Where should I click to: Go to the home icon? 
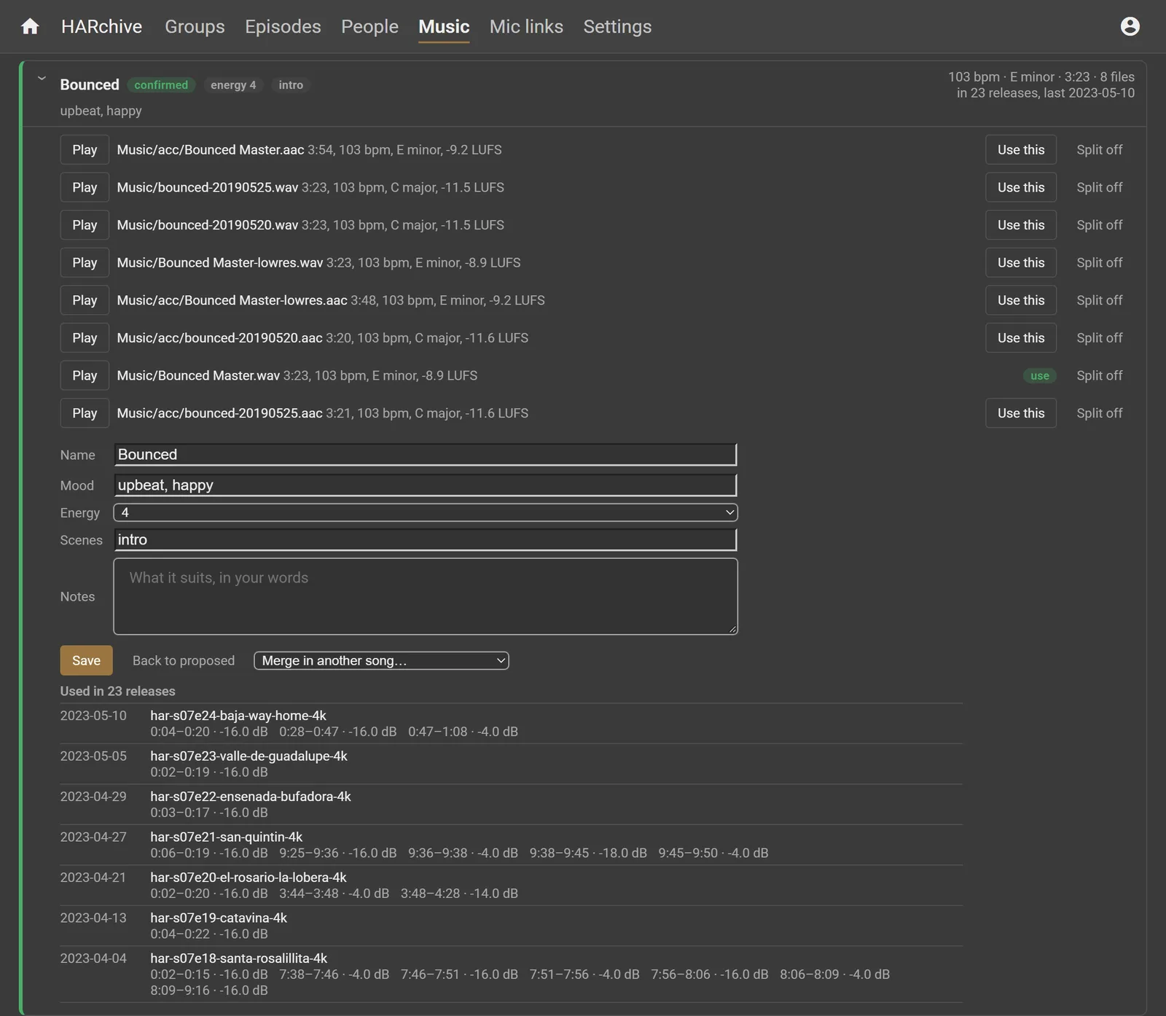coord(30,26)
